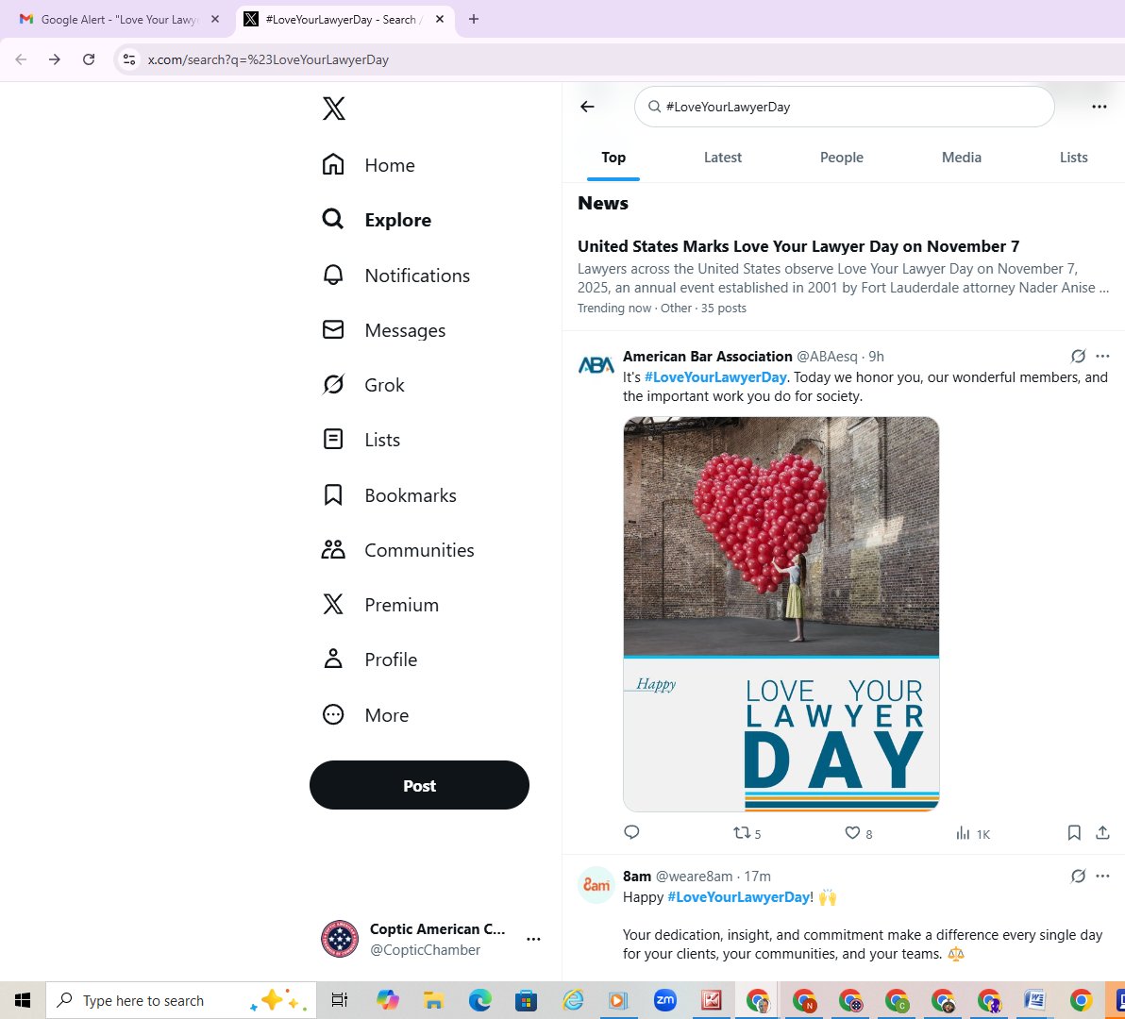
Task: Click the taskbar search box
Action: click(181, 999)
